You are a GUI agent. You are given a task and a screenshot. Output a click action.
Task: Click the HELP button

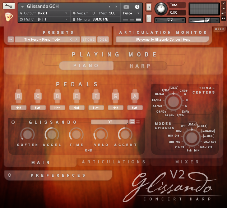(x=219, y=29)
